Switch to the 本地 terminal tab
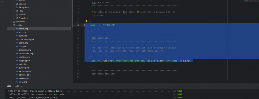The height and width of the screenshot is (99, 259). [17, 86]
